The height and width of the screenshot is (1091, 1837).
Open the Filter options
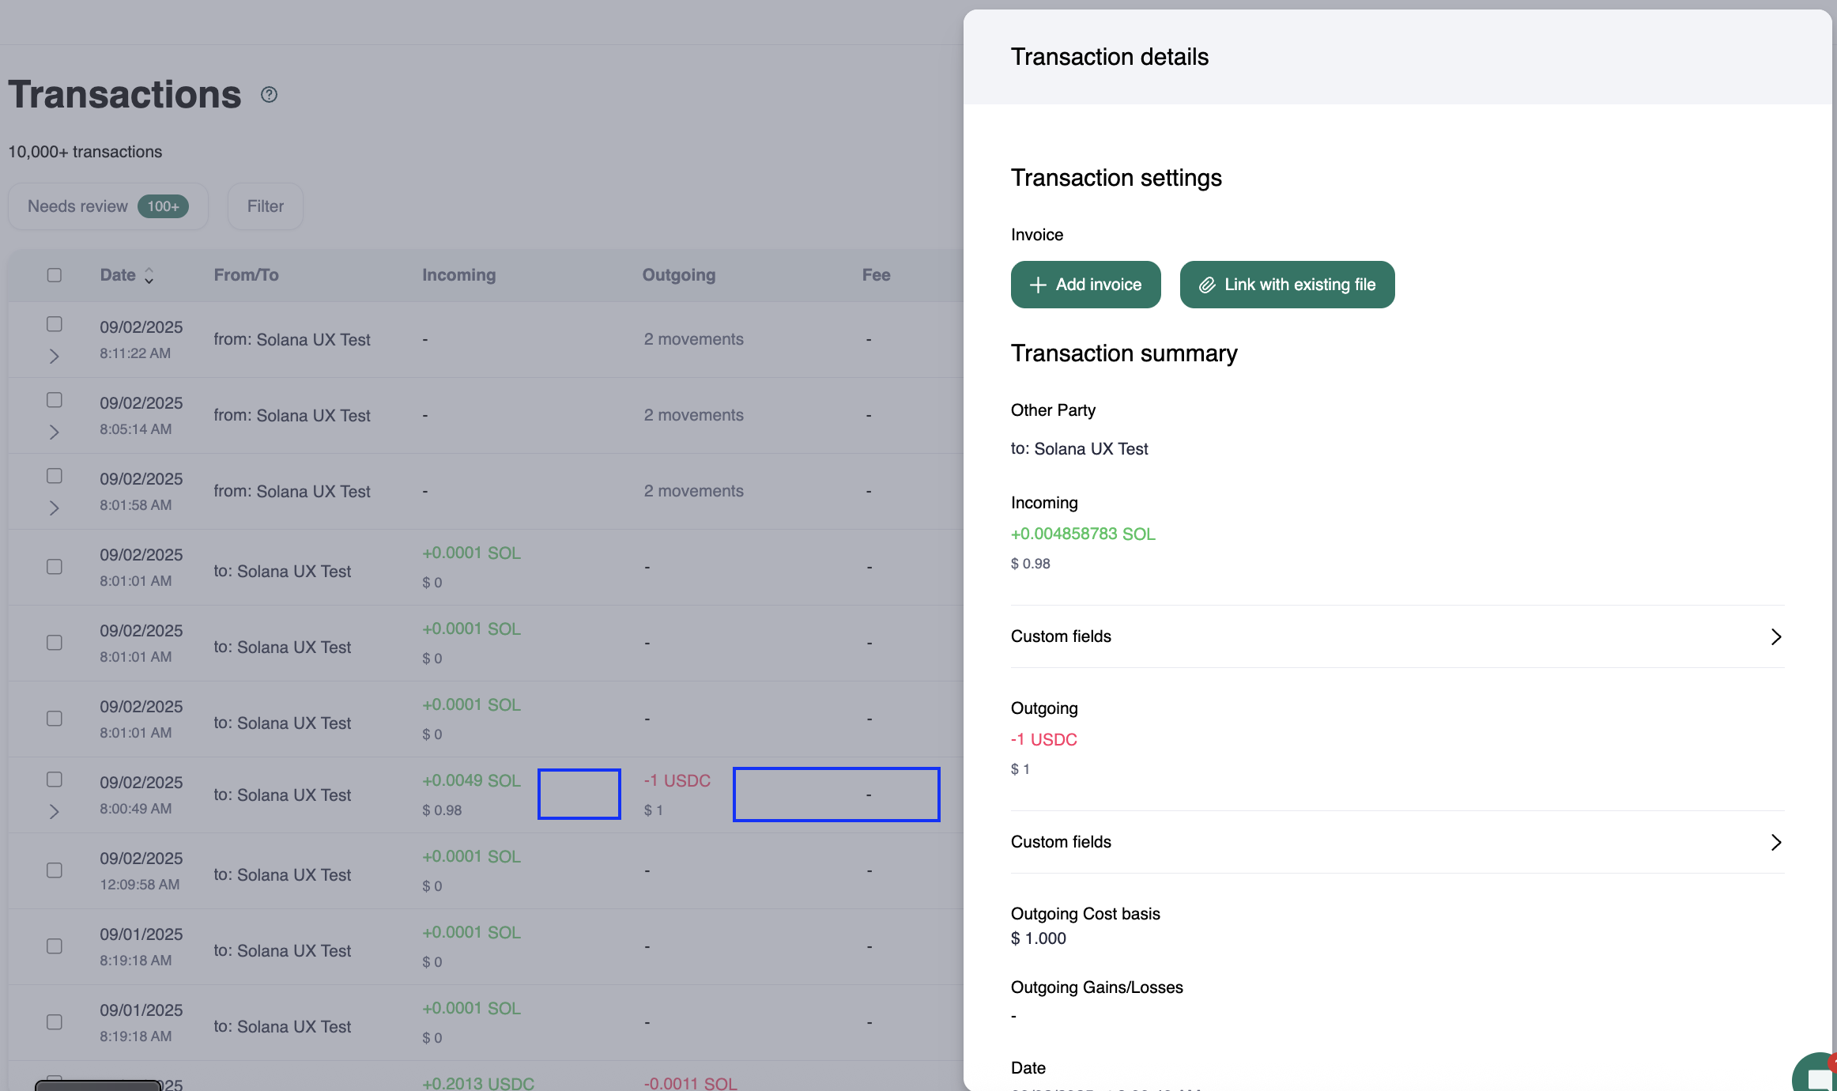pos(265,206)
